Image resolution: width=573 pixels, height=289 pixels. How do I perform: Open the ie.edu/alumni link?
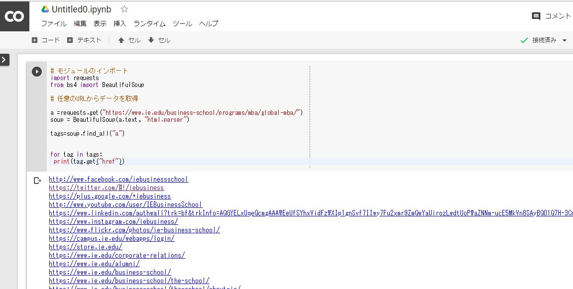pyautogui.click(x=94, y=264)
